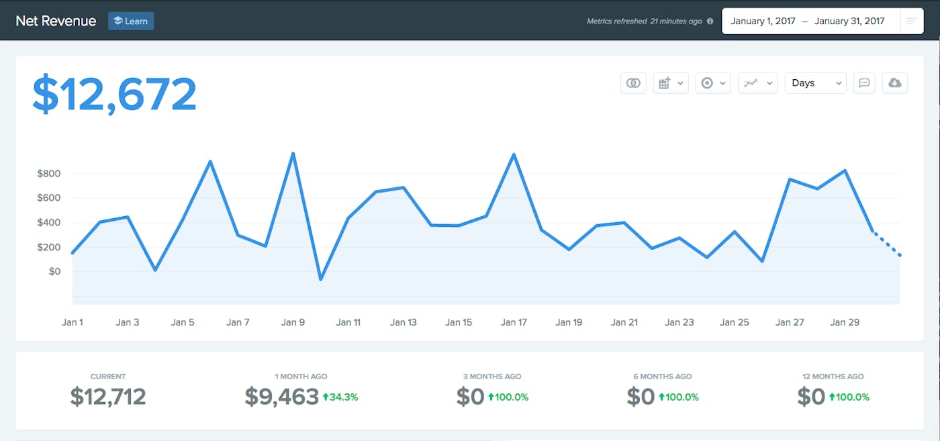Image resolution: width=940 pixels, height=441 pixels.
Task: Open the target goals dropdown
Action: [712, 83]
